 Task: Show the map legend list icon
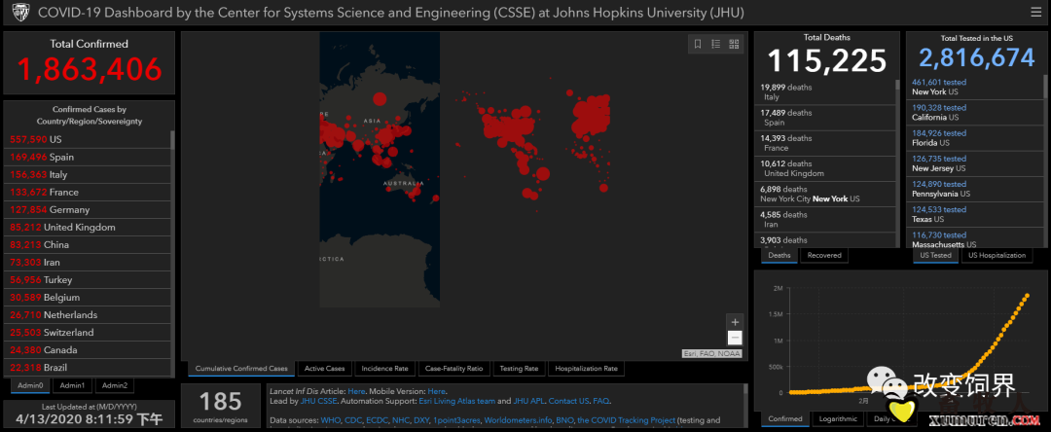[x=715, y=44]
